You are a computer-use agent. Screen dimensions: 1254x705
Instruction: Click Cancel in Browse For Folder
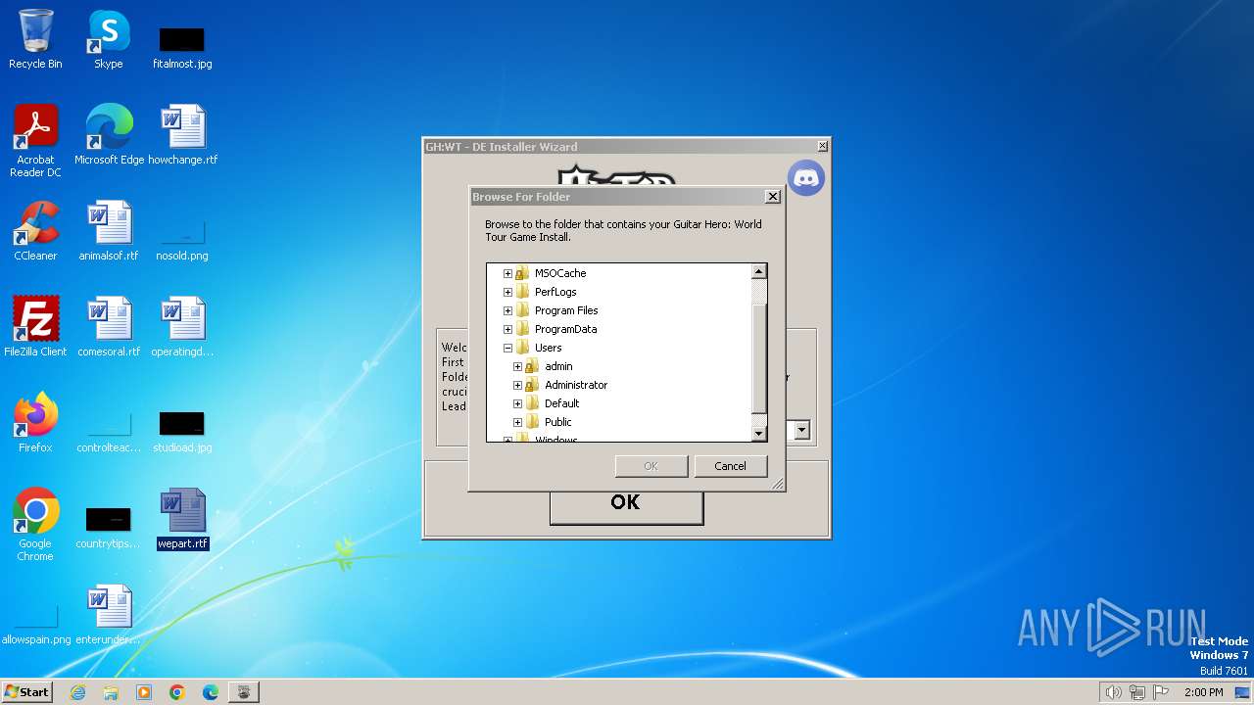(730, 466)
